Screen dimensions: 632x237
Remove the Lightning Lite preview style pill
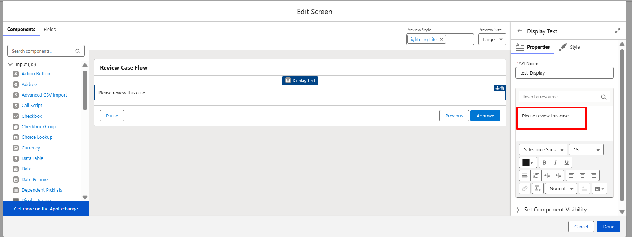tap(441, 39)
